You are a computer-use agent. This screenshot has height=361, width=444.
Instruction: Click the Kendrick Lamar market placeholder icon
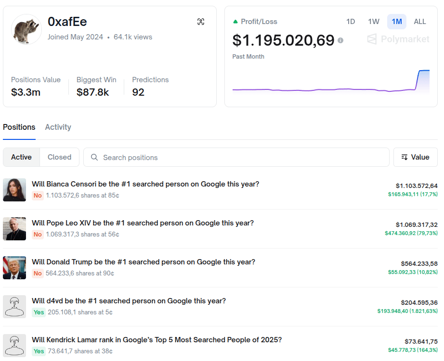(x=14, y=345)
